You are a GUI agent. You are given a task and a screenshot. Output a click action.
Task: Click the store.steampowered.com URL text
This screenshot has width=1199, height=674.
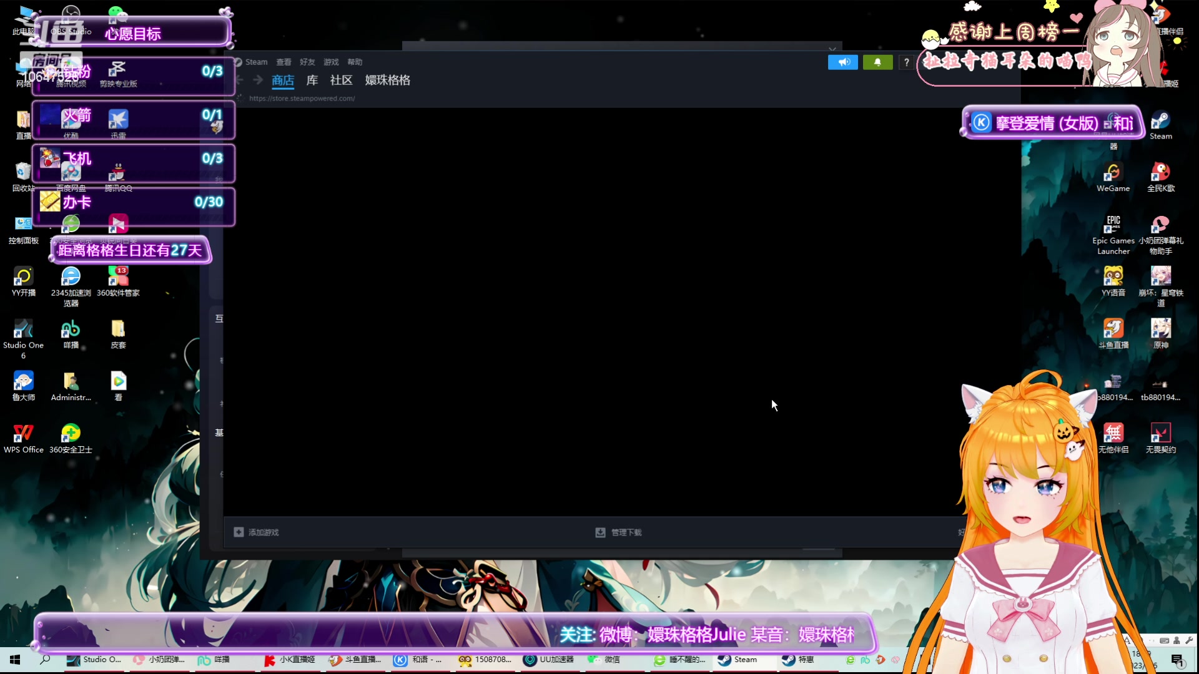click(x=302, y=99)
